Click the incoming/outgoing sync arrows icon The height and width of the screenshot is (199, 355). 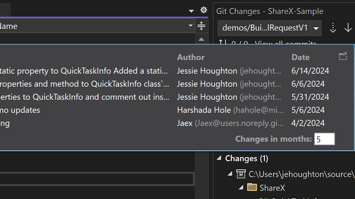coord(223,43)
